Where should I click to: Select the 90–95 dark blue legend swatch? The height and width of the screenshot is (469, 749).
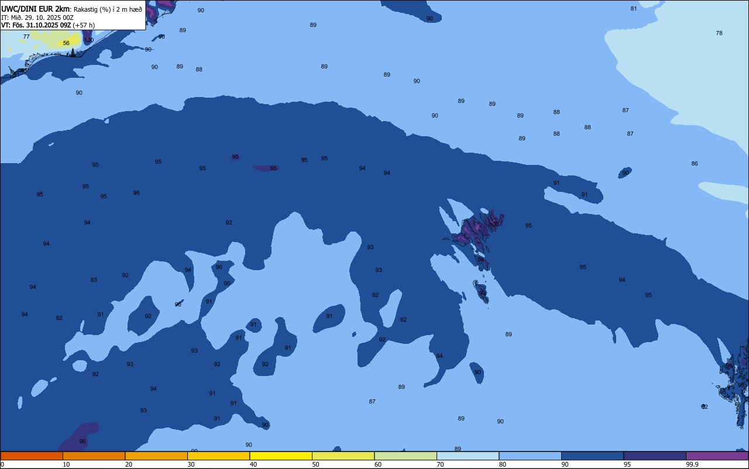pos(592,456)
